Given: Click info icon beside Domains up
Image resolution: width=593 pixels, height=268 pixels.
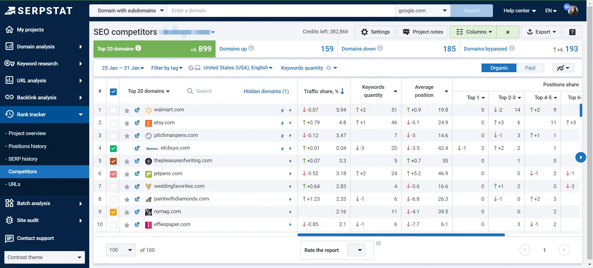Looking at the screenshot, I should (251, 48).
